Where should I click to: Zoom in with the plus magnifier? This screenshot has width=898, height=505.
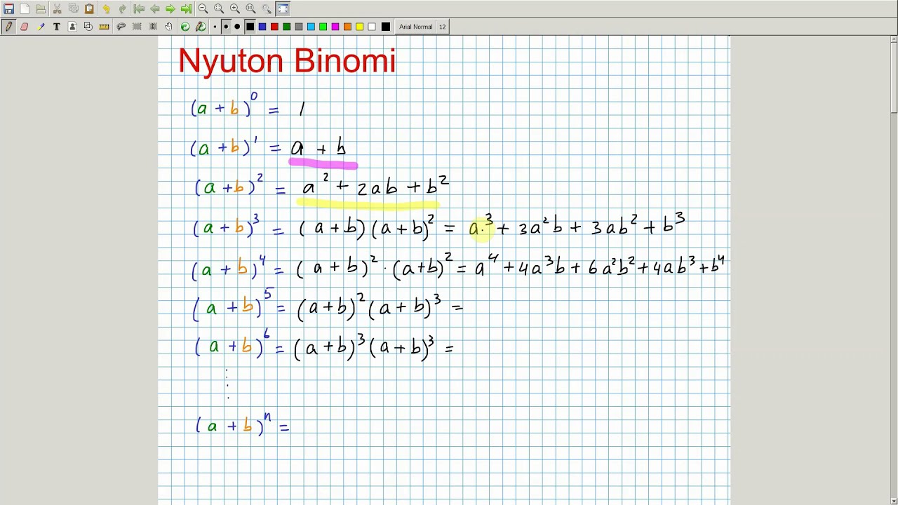click(x=234, y=9)
